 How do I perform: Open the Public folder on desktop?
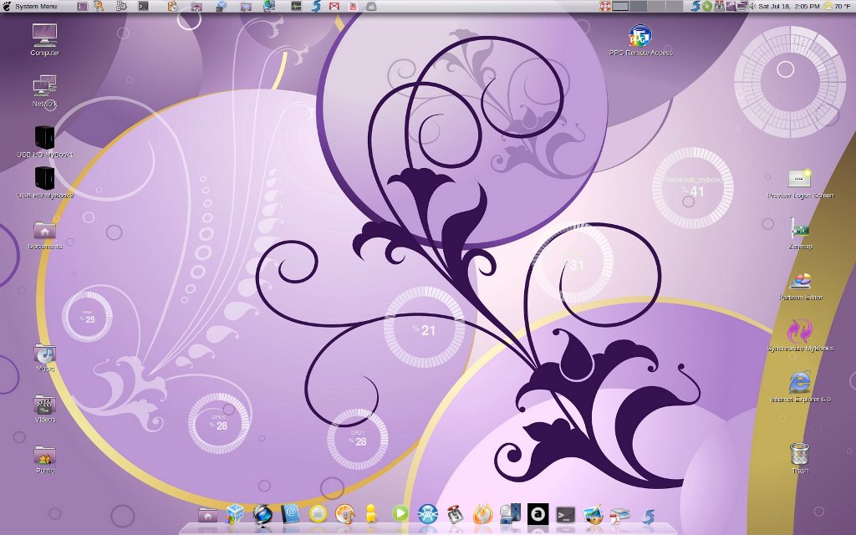pos(45,460)
